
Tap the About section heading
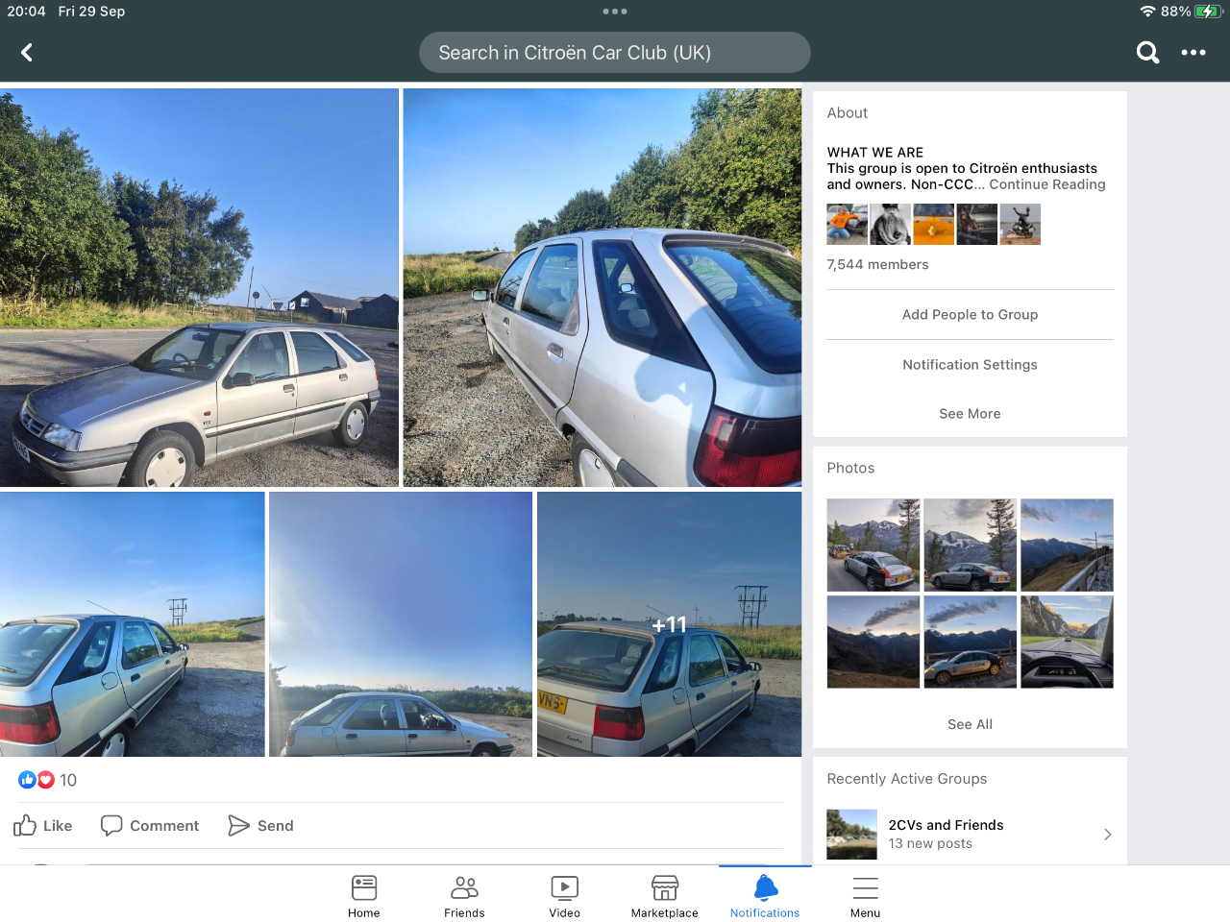click(x=848, y=112)
